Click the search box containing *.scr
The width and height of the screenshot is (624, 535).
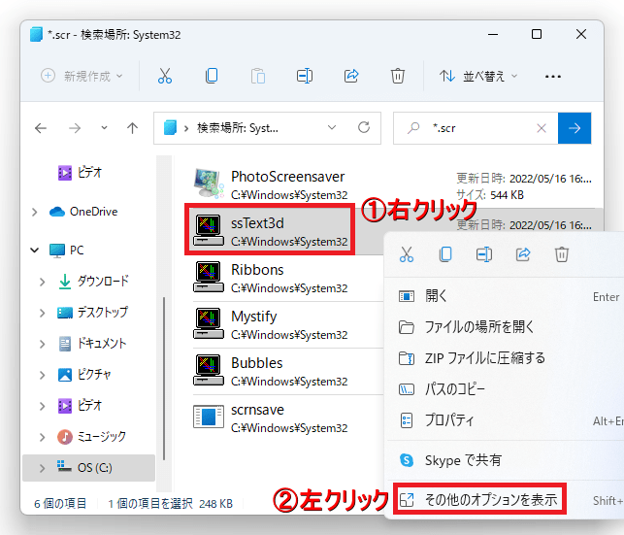(x=476, y=128)
